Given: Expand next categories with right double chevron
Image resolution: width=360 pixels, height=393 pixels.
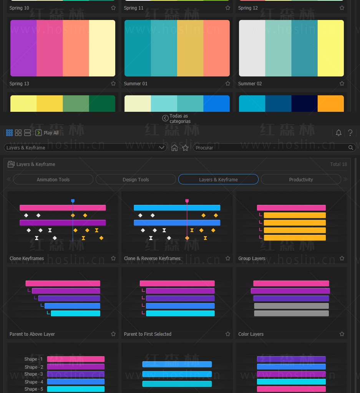Looking at the screenshot, I should click(x=346, y=179).
